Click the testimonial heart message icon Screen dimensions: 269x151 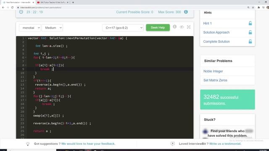(x=173, y=143)
